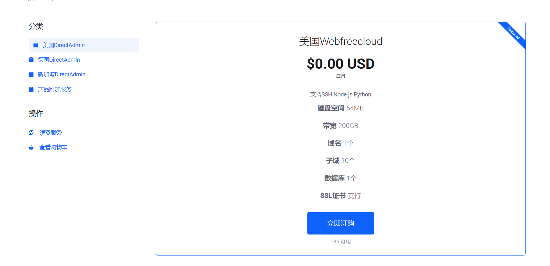
Task: Click the 分类 sidebar heading
Action: (36, 26)
